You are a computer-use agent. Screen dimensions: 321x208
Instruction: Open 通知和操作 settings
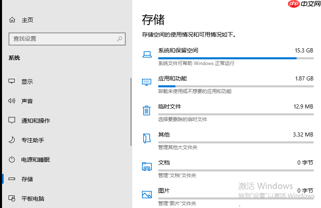pos(36,121)
